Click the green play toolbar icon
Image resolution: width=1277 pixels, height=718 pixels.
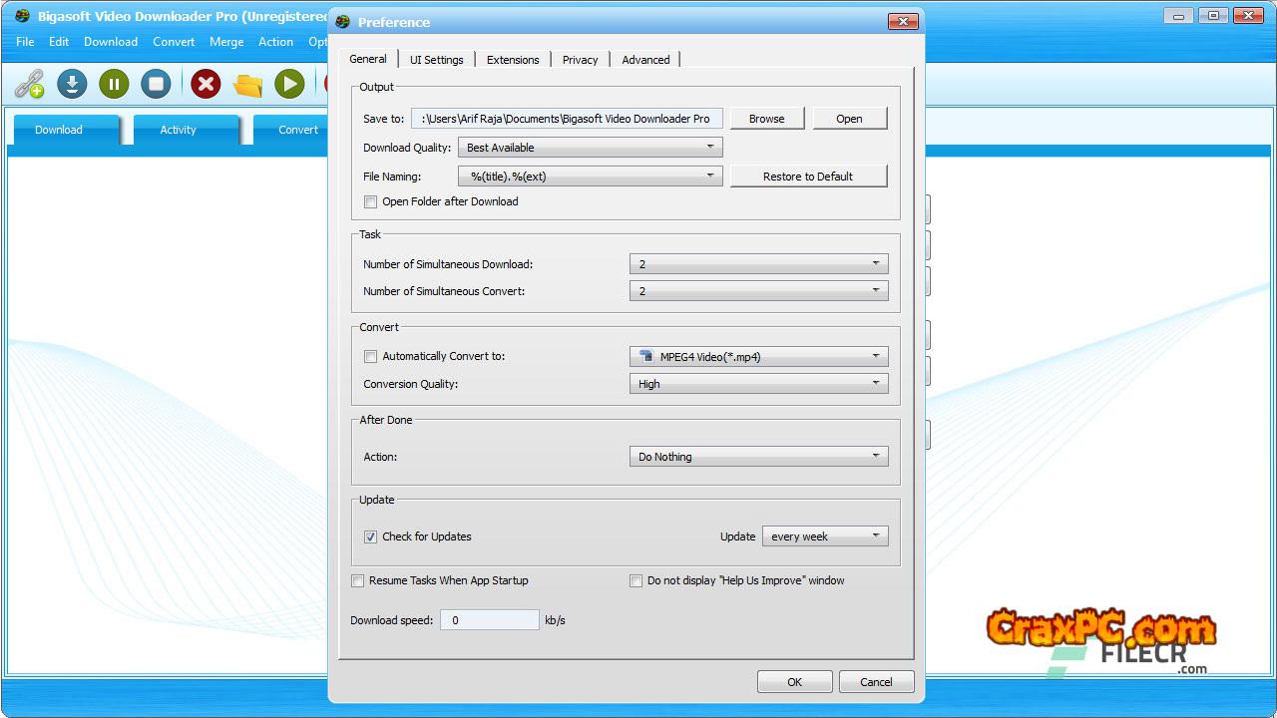click(x=289, y=84)
